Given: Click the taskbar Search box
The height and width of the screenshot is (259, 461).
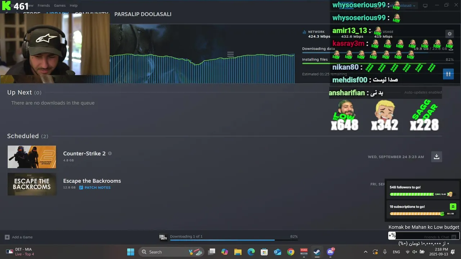Looking at the screenshot, I should point(171,252).
